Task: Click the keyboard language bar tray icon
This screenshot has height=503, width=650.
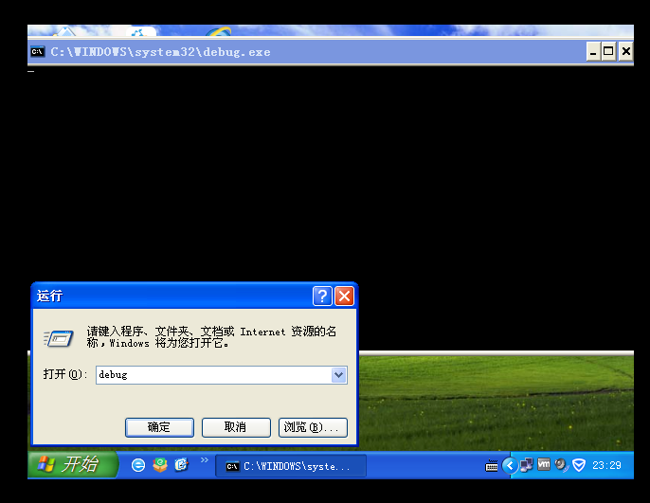Action: pos(491,466)
